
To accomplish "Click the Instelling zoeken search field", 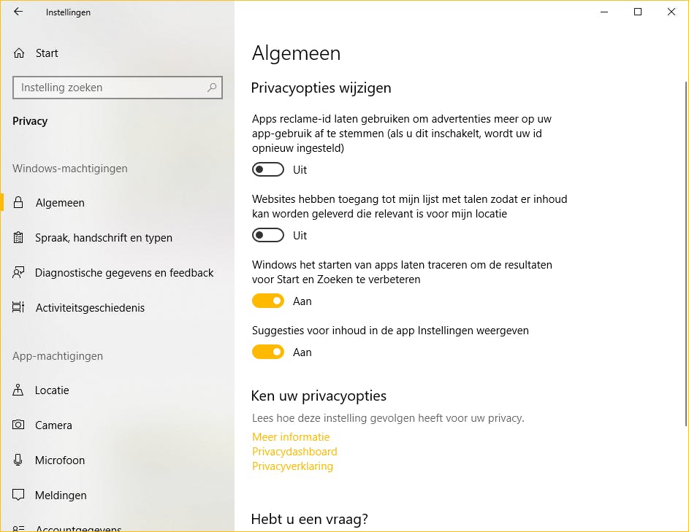I will click(x=110, y=88).
